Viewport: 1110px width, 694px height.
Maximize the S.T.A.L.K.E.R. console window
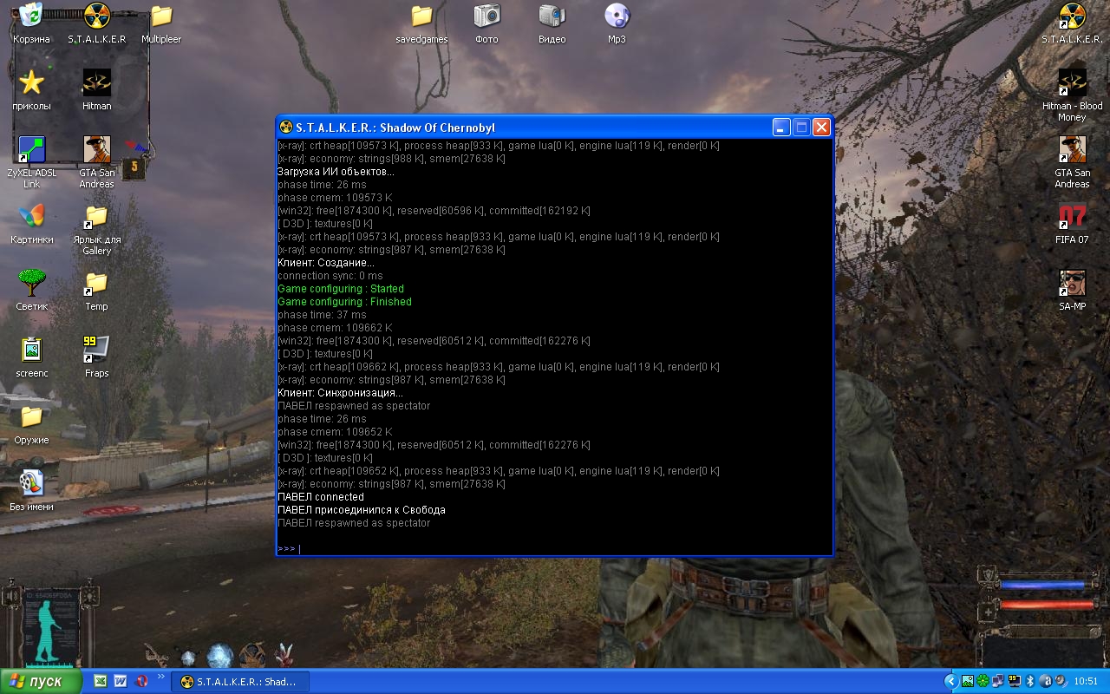click(801, 128)
